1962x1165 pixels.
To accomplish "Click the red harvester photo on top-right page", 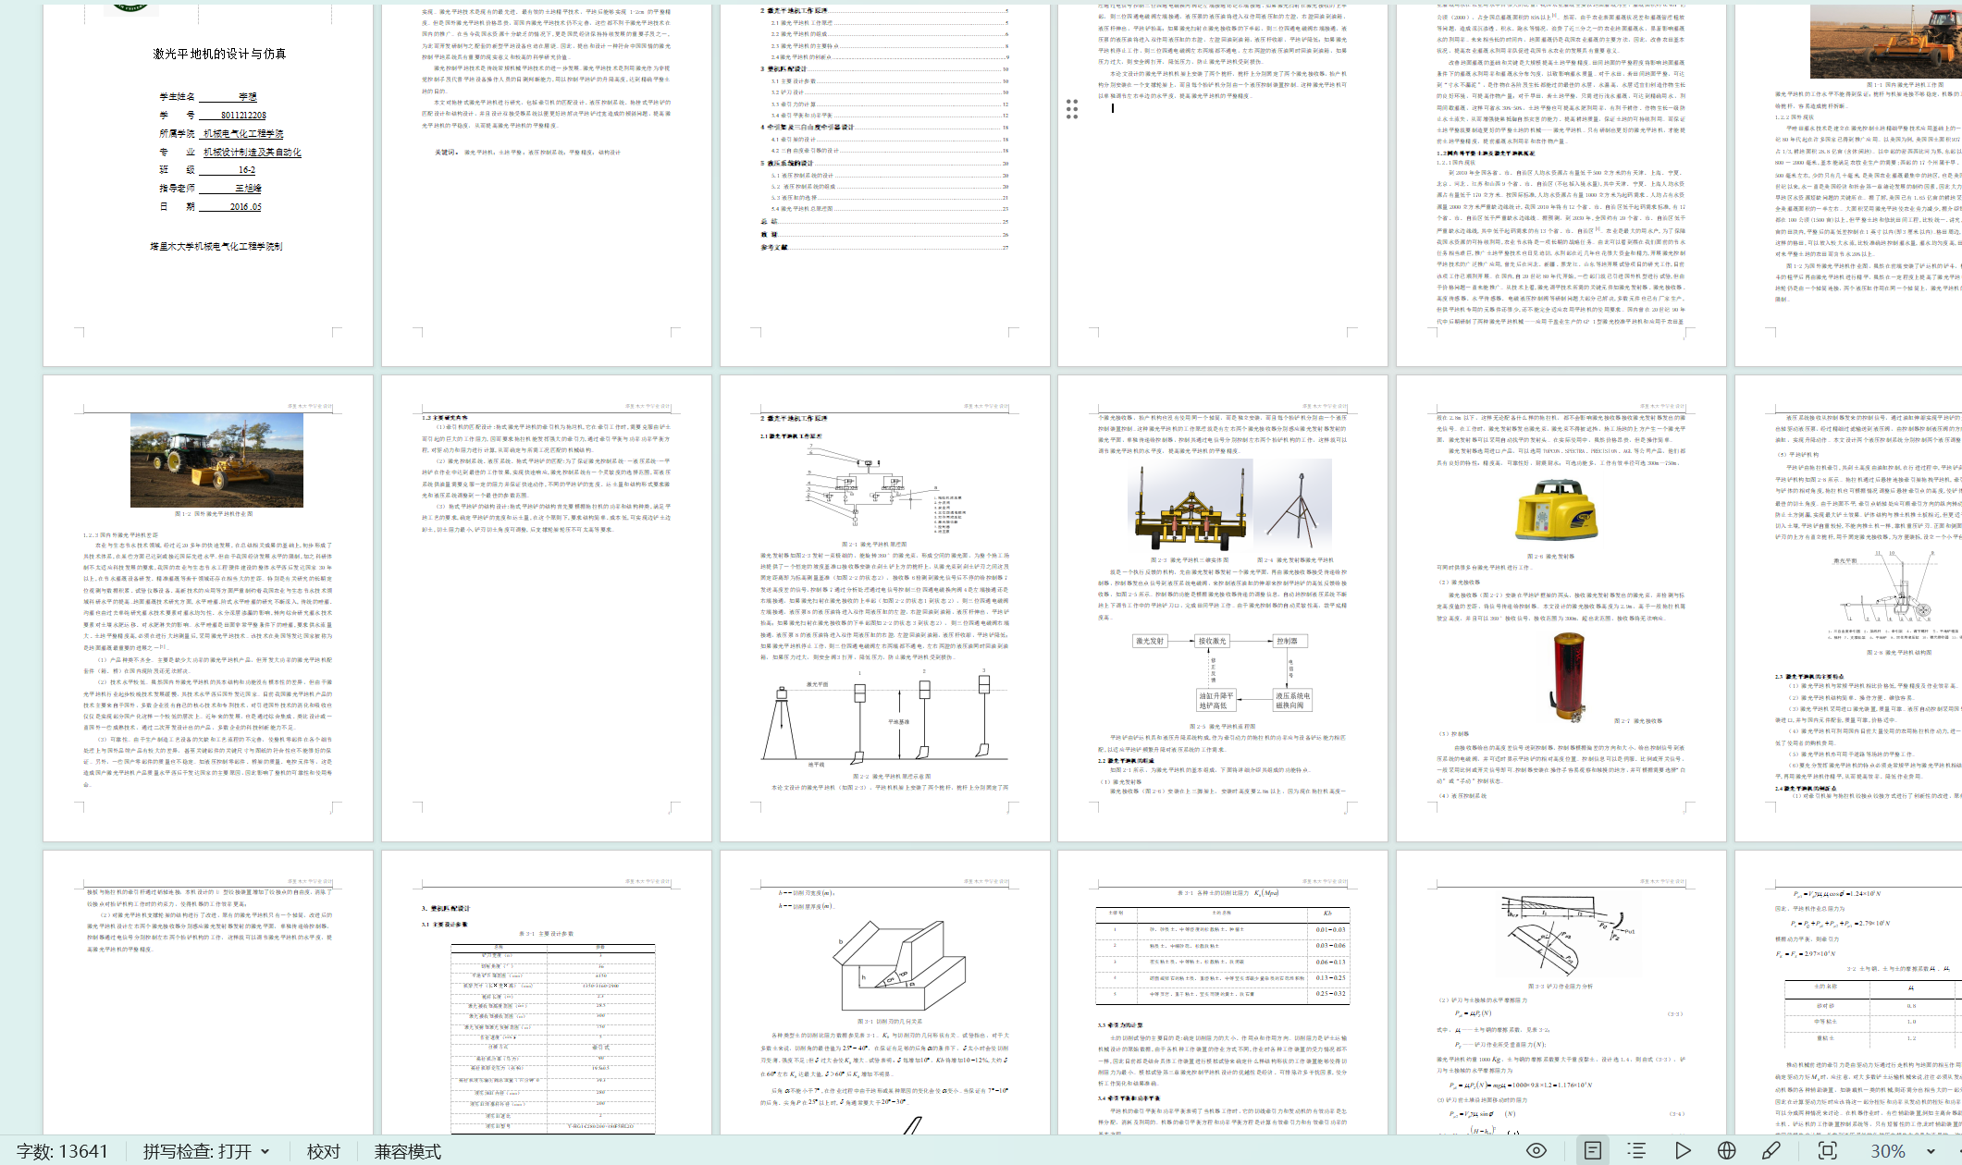I will point(1885,41).
